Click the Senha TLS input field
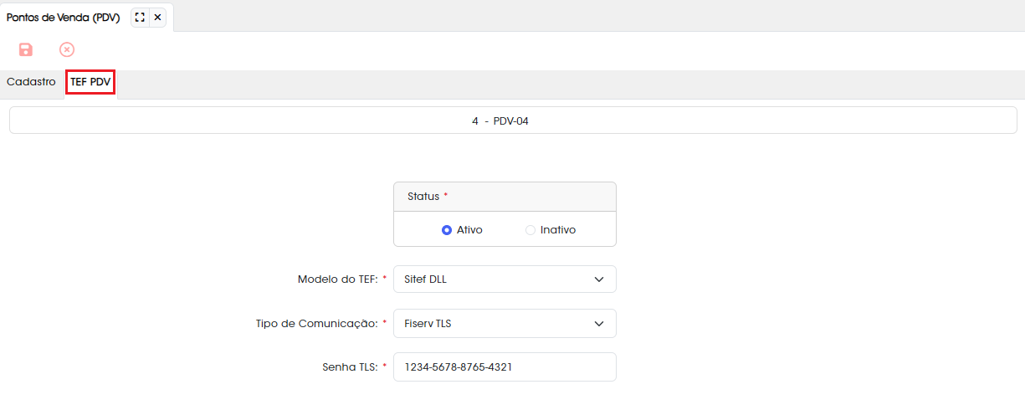The width and height of the screenshot is (1025, 410). point(505,367)
